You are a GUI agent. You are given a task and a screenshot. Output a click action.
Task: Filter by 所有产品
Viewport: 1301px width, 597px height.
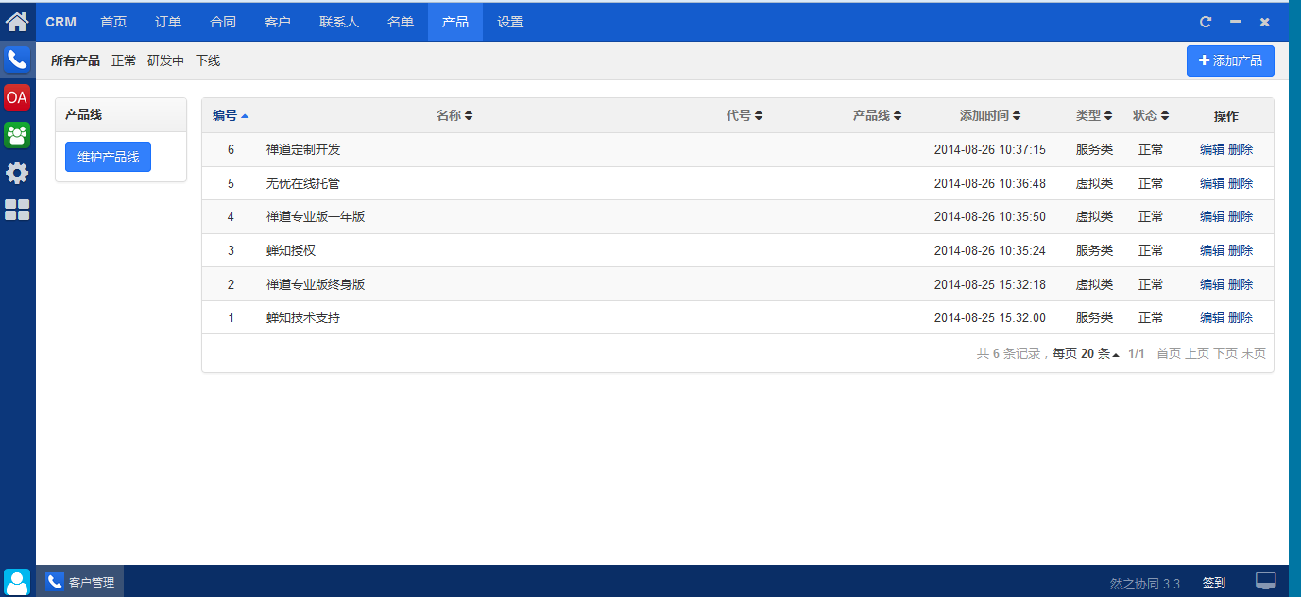click(76, 60)
